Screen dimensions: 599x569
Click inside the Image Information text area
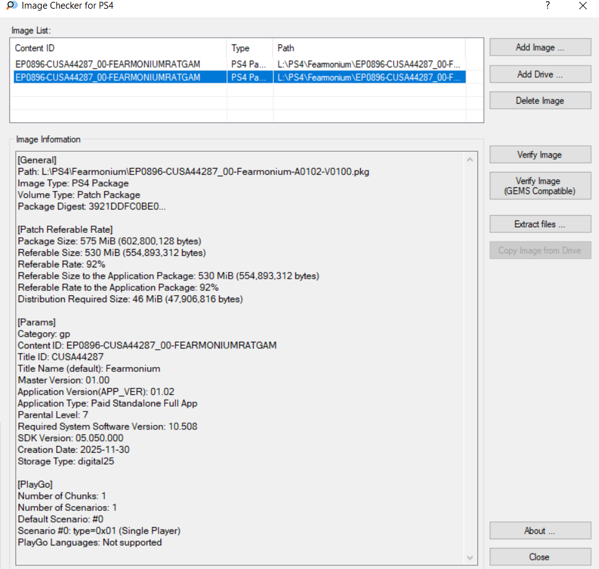point(241,358)
